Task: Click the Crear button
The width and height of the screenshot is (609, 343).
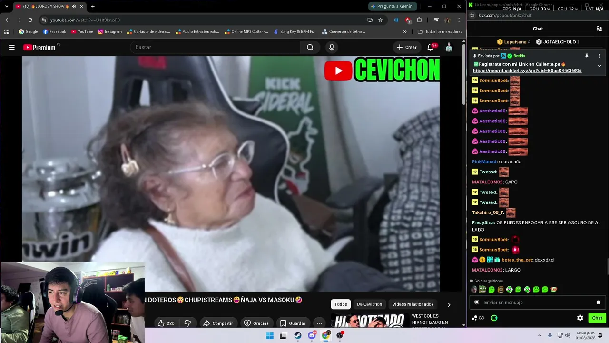Action: [x=406, y=47]
